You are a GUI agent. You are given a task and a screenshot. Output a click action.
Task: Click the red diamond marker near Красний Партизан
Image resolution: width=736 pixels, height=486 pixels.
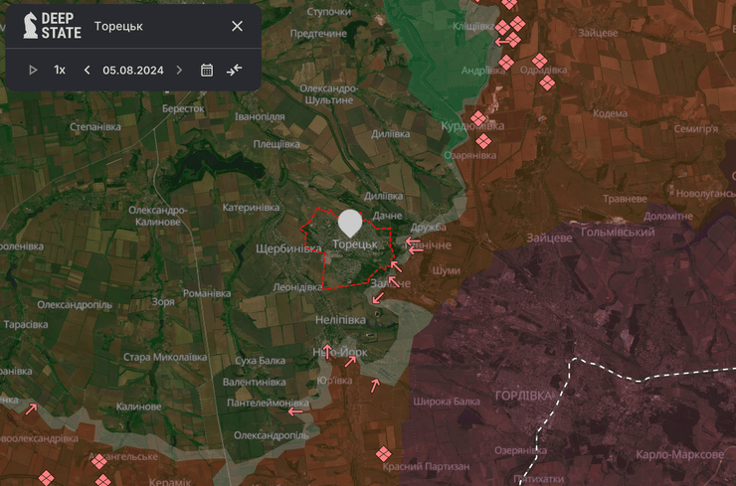click(x=383, y=454)
